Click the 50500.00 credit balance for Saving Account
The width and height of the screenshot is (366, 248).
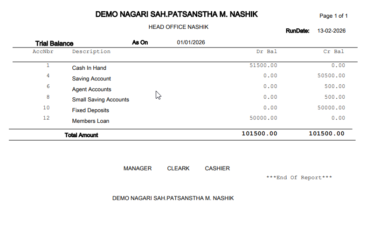pos(331,75)
